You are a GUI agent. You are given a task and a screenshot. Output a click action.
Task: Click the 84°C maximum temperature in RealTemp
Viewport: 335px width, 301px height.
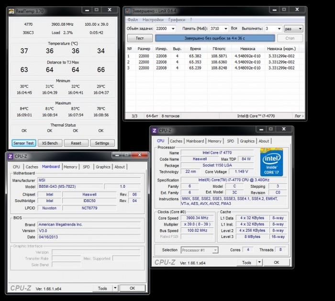(24, 108)
